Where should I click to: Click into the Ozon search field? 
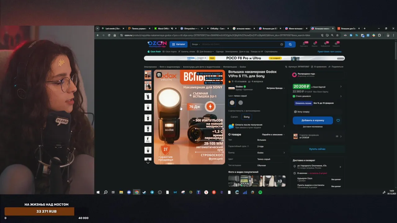tap(237, 44)
